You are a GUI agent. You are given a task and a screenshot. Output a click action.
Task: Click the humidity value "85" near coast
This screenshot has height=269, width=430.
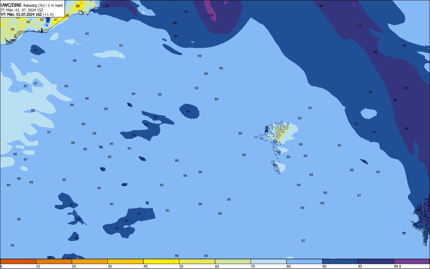[x=87, y=34]
